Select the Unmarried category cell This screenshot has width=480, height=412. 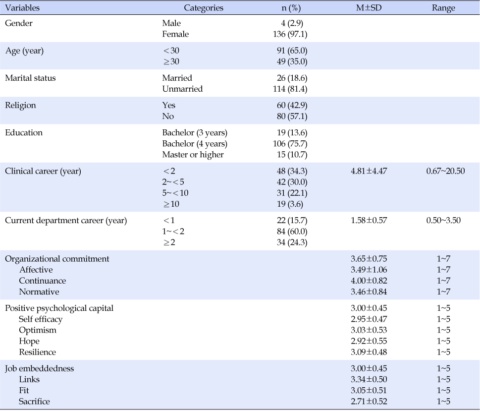point(182,89)
